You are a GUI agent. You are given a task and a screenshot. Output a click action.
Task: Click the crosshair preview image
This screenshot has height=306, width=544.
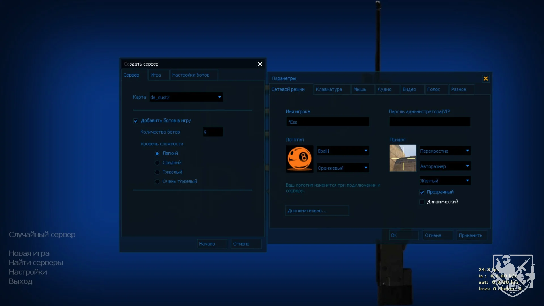(403, 158)
